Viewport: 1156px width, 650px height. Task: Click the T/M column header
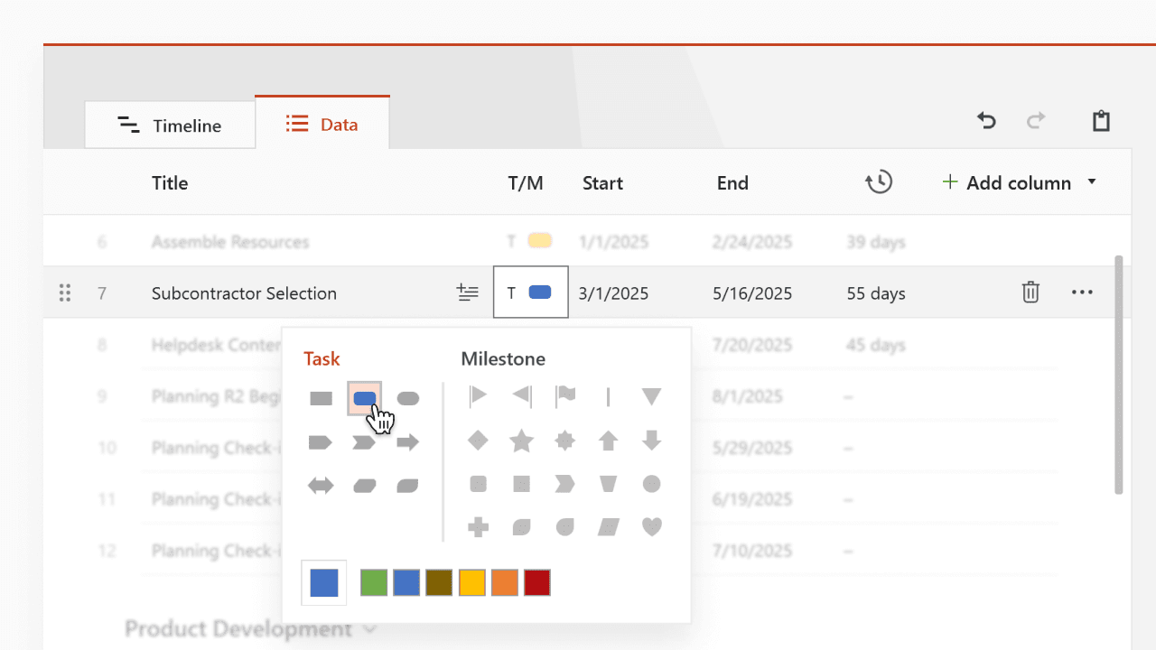pos(526,182)
